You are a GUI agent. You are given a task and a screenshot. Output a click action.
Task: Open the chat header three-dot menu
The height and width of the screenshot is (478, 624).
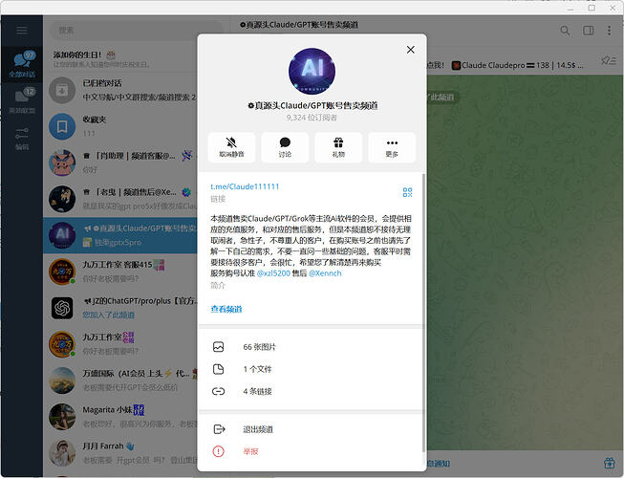click(x=609, y=31)
